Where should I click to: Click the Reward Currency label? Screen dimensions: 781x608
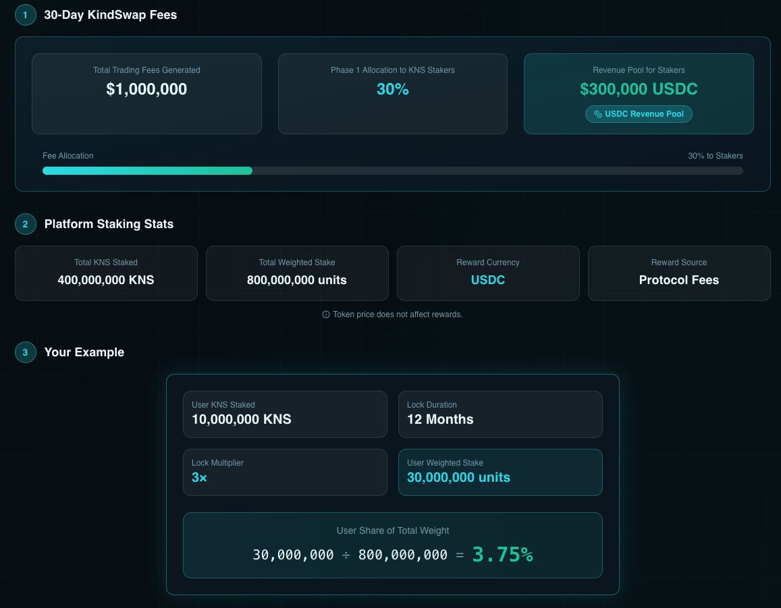click(x=487, y=262)
